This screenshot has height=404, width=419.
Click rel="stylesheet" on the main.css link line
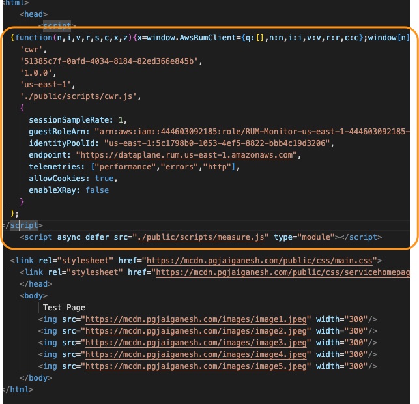[x=76, y=261]
